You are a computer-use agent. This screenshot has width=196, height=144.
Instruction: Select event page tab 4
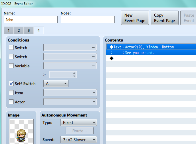[39, 30]
